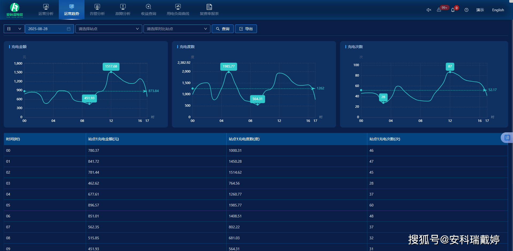Click the floating translate widget icon
The width and height of the screenshot is (513, 251).
pyautogui.click(x=507, y=138)
